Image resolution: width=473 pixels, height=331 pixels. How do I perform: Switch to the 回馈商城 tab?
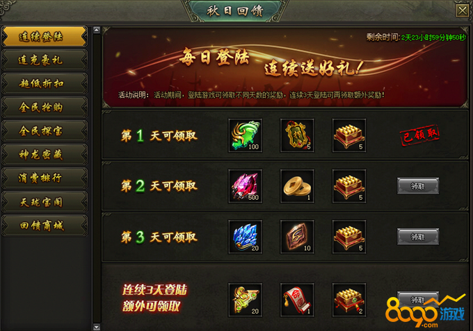45,226
